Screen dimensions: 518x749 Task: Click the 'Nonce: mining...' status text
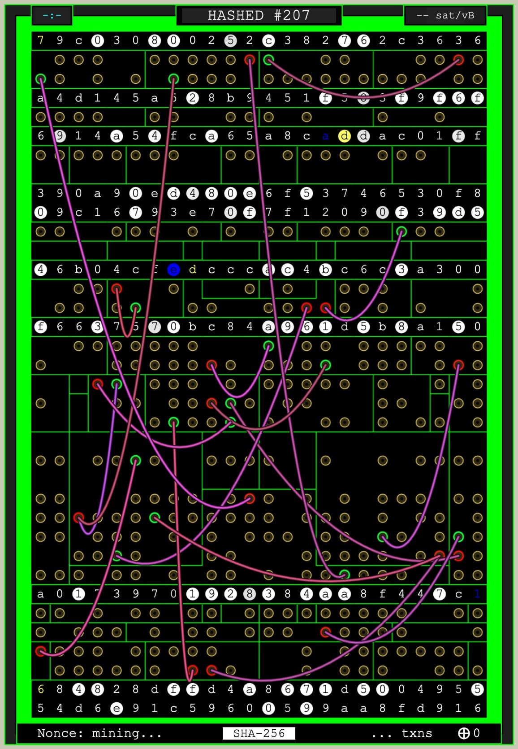99,733
